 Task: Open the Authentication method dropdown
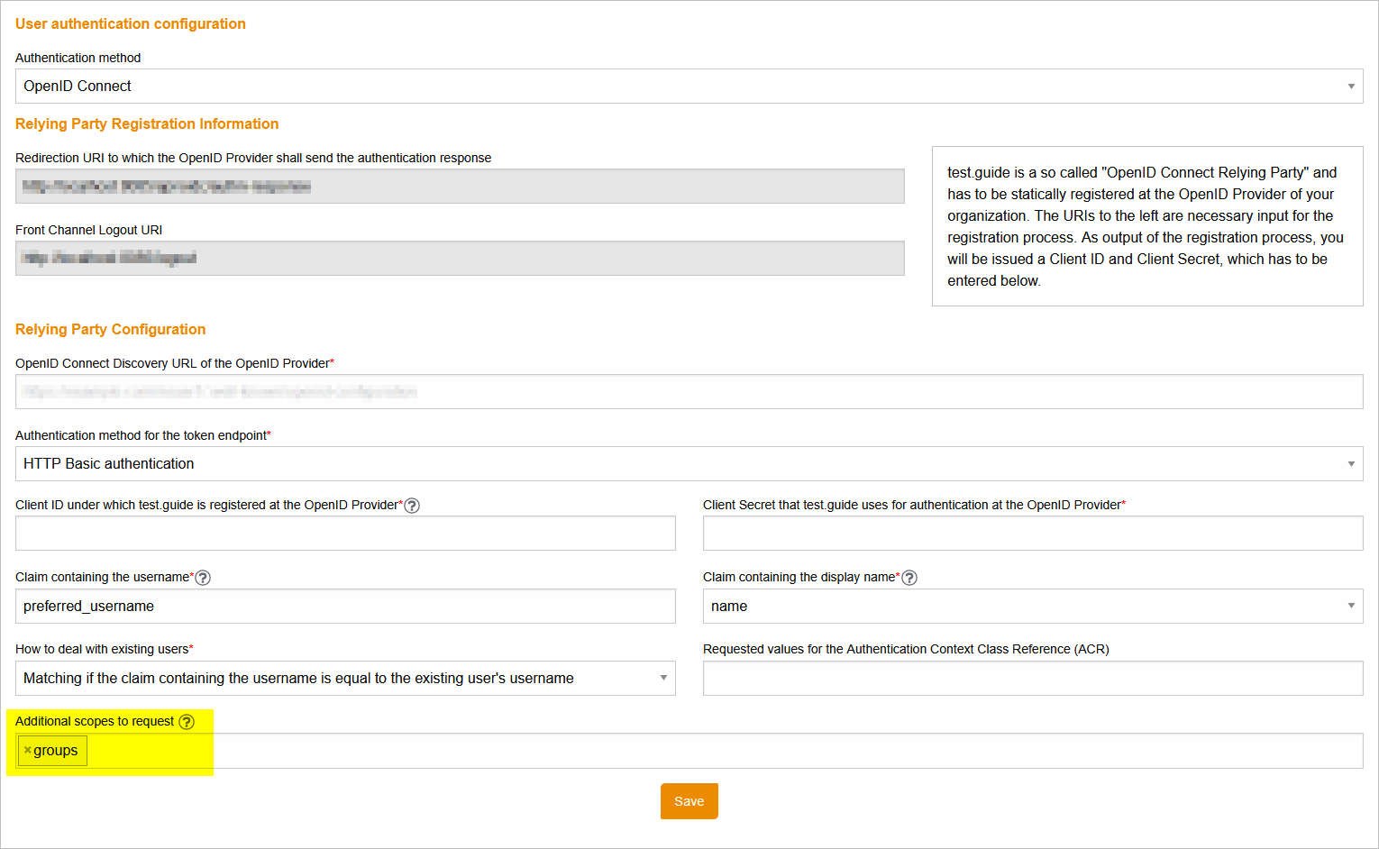[689, 87]
